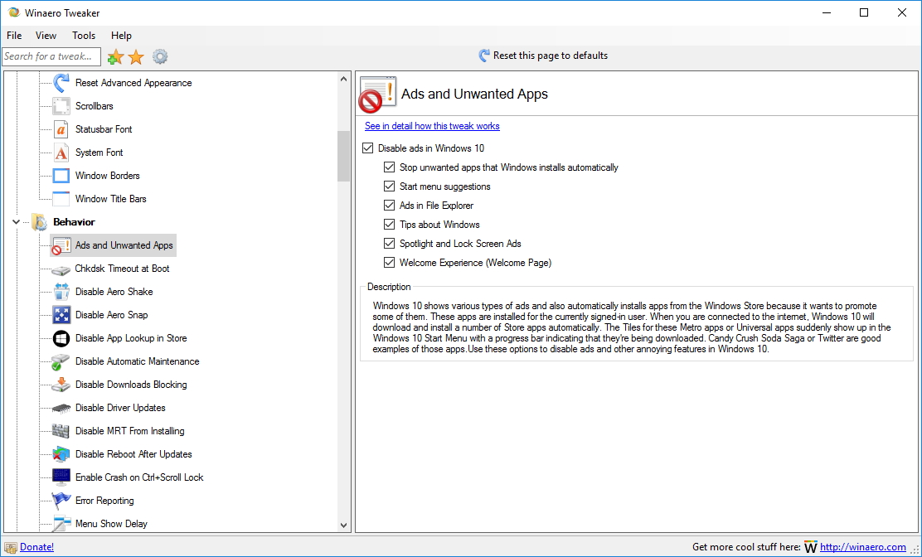Collapse the Behavior tree category
This screenshot has width=922, height=557.
click(x=16, y=222)
